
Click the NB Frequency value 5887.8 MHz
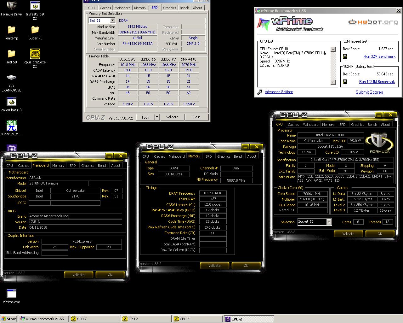coord(236,180)
